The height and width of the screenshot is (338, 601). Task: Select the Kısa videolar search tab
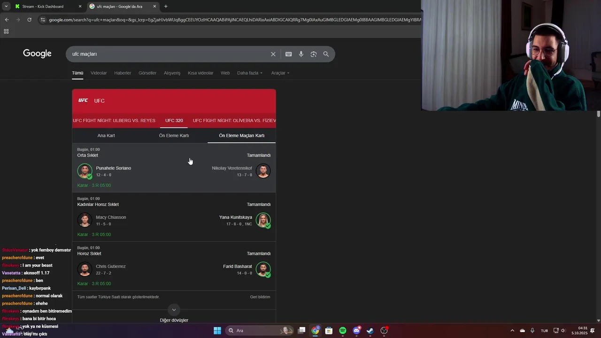click(200, 73)
